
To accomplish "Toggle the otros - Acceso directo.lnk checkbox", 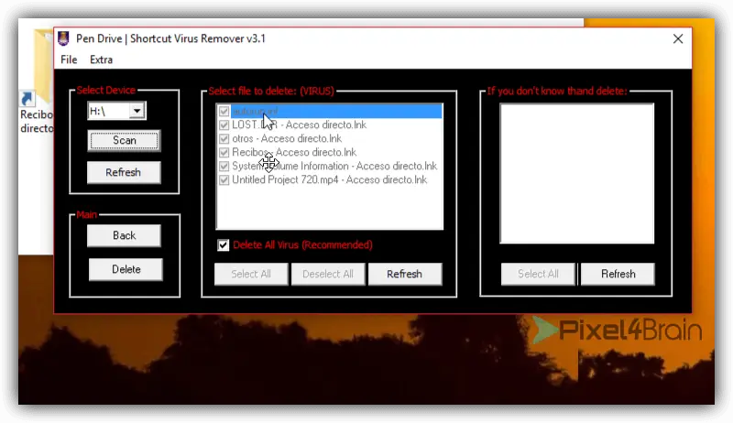I will coord(224,138).
